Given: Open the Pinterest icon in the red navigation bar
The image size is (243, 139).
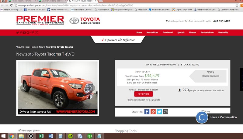Looking at the screenshot, I should [x=33, y=32].
